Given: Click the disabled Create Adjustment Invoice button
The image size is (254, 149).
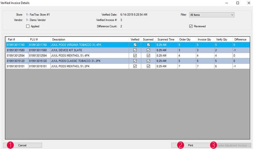Looking at the screenshot, I should [232, 145].
